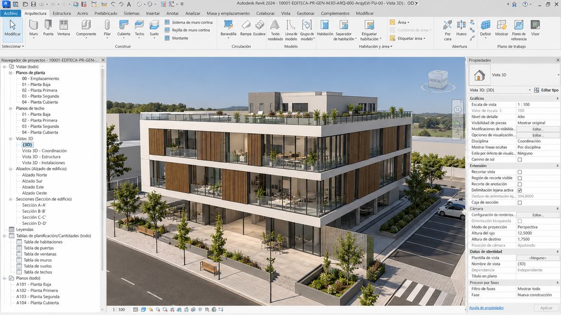The width and height of the screenshot is (561, 315).
Task: Collapse the Secciones tree node
Action: [10, 199]
